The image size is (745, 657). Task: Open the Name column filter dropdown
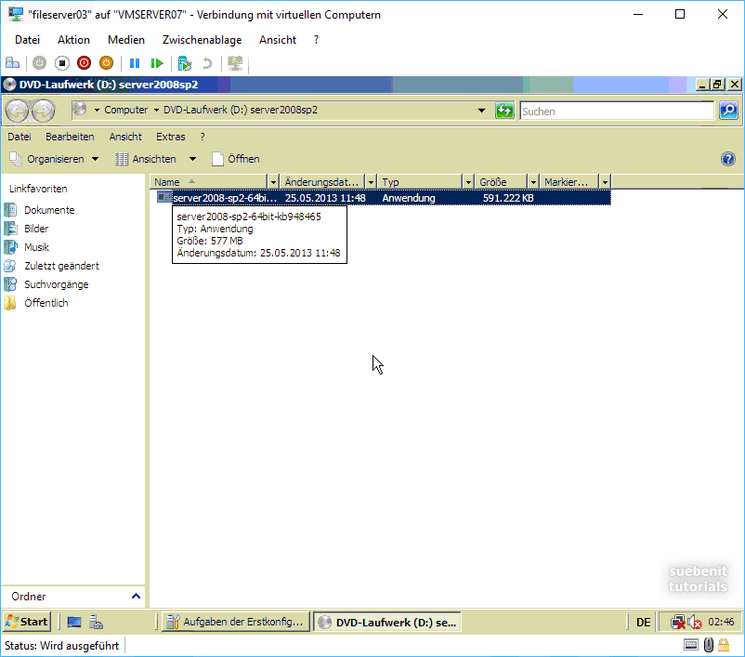point(273,182)
